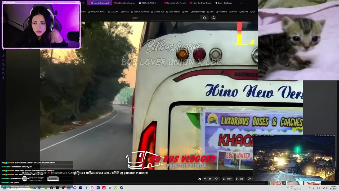Select the Indian Bus Driver Showing tab
Viewport: 339px width, 191px height.
coord(201,3)
